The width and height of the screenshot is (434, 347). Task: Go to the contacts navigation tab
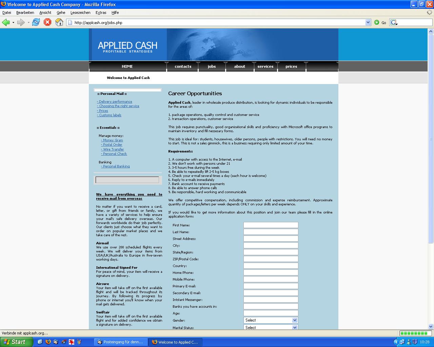click(183, 66)
